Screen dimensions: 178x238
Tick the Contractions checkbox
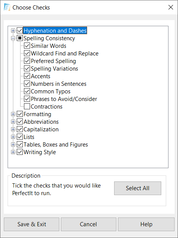(27, 107)
